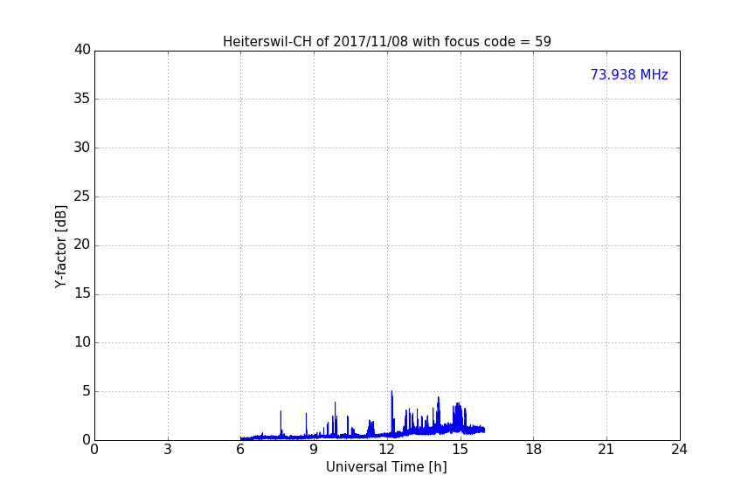755x503 pixels.
Task: Click the x-axis tick label '21'
Action: pyautogui.click(x=606, y=450)
